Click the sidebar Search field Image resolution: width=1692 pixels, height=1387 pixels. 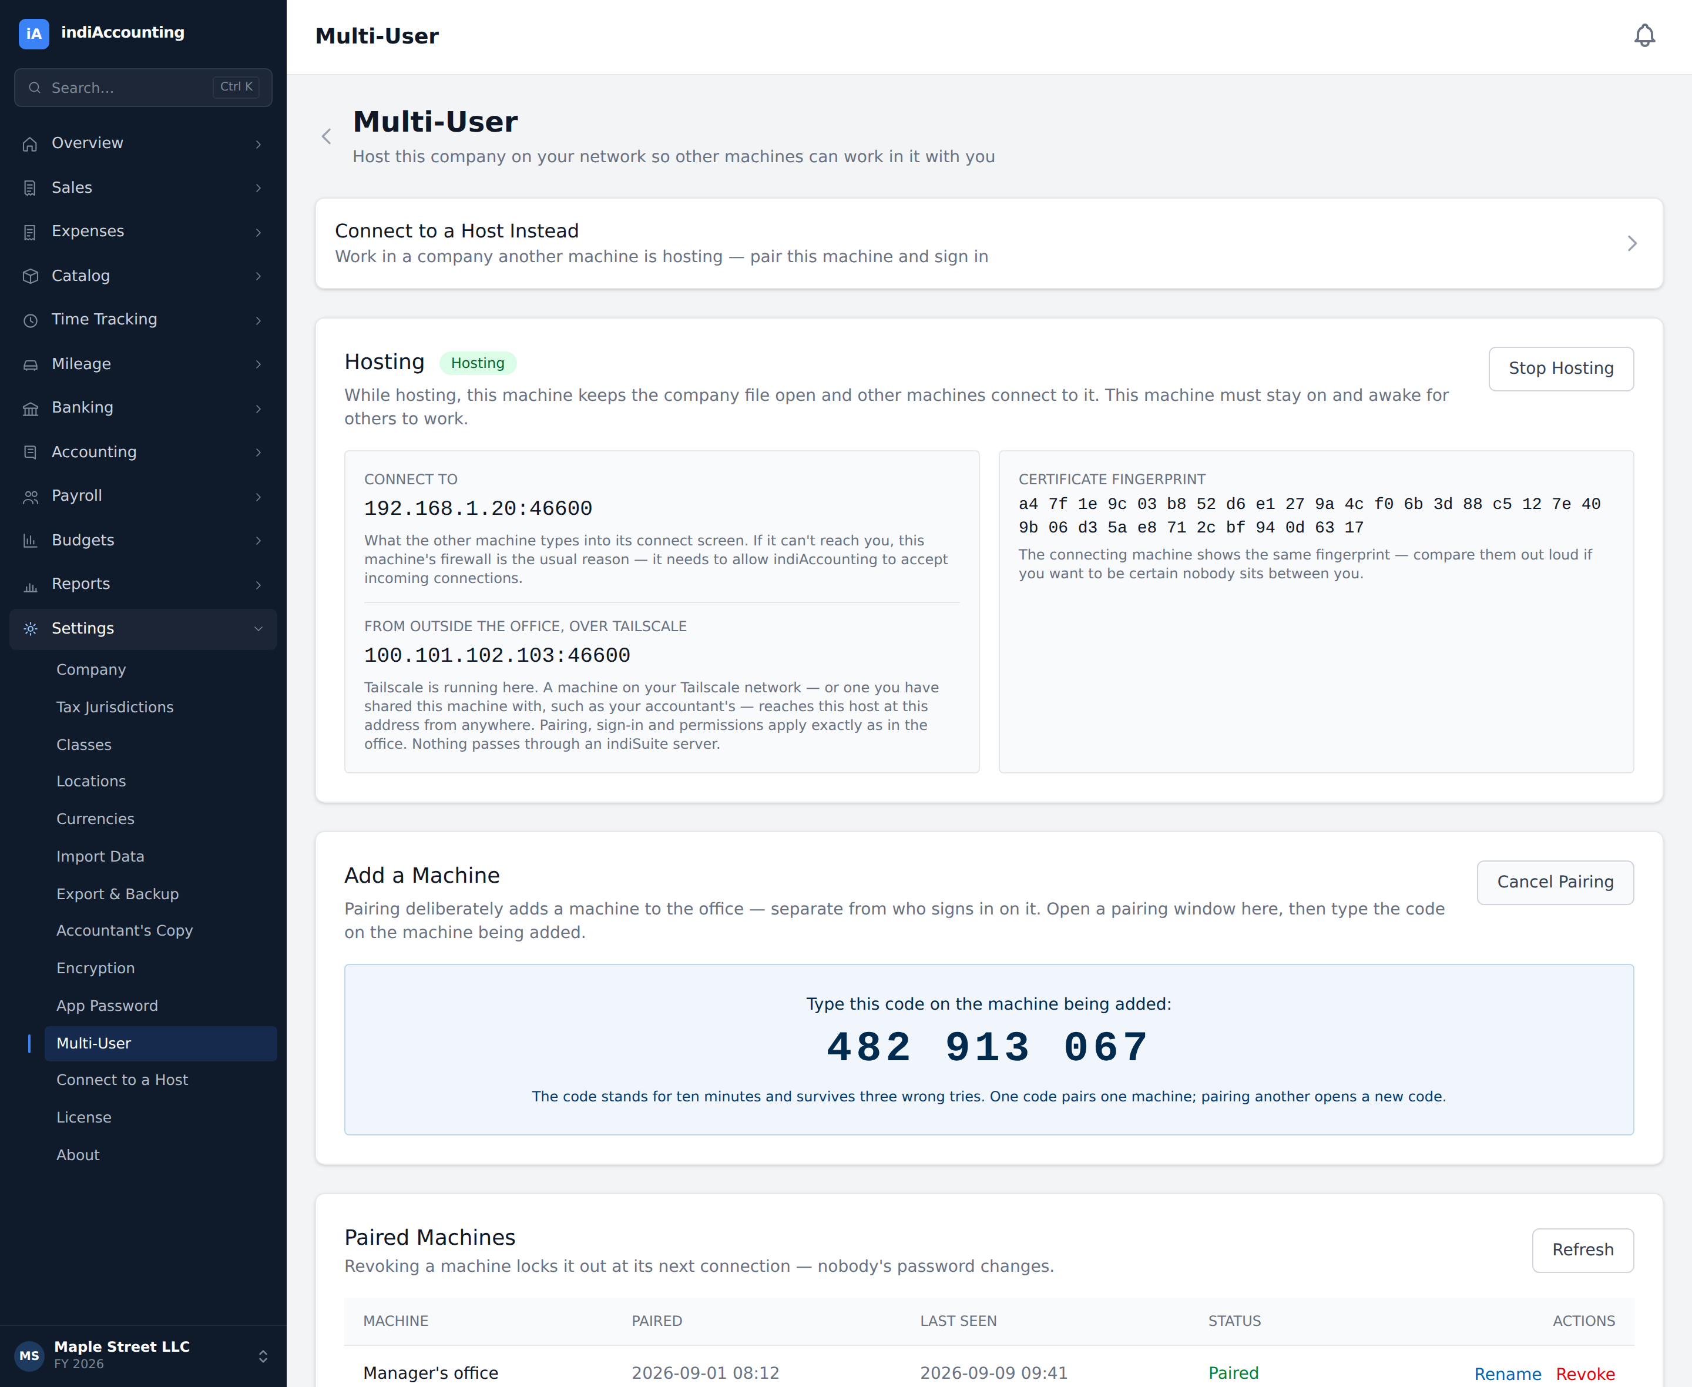coord(143,87)
